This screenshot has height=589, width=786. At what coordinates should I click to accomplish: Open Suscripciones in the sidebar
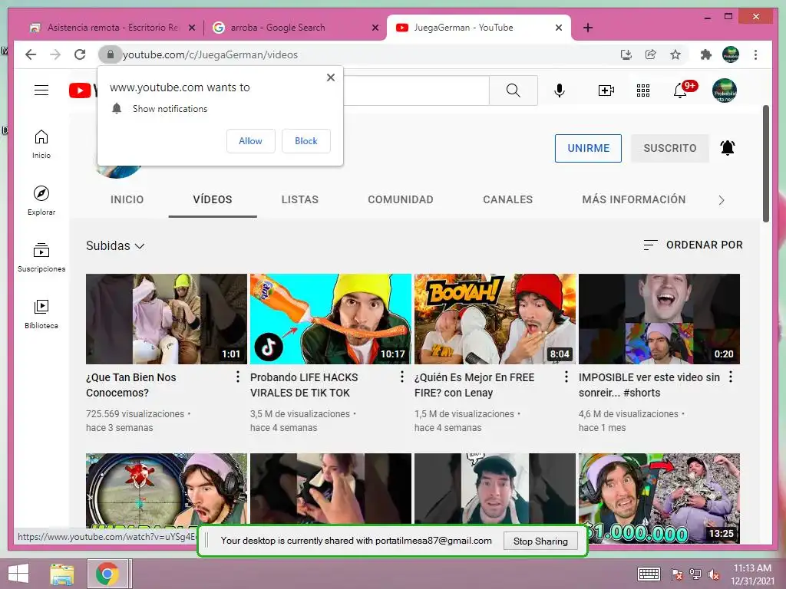click(41, 258)
